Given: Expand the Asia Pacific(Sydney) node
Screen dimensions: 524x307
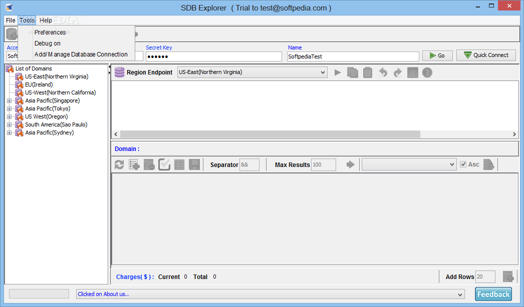Looking at the screenshot, I should pyautogui.click(x=10, y=132).
